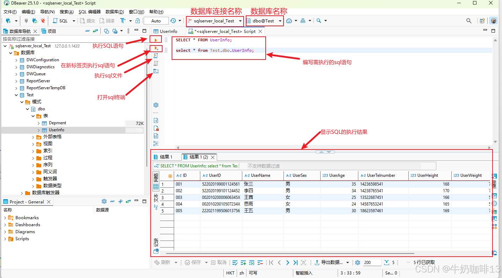This screenshot has width=502, height=278.
Task: Open the 文件 menu
Action: [10, 12]
